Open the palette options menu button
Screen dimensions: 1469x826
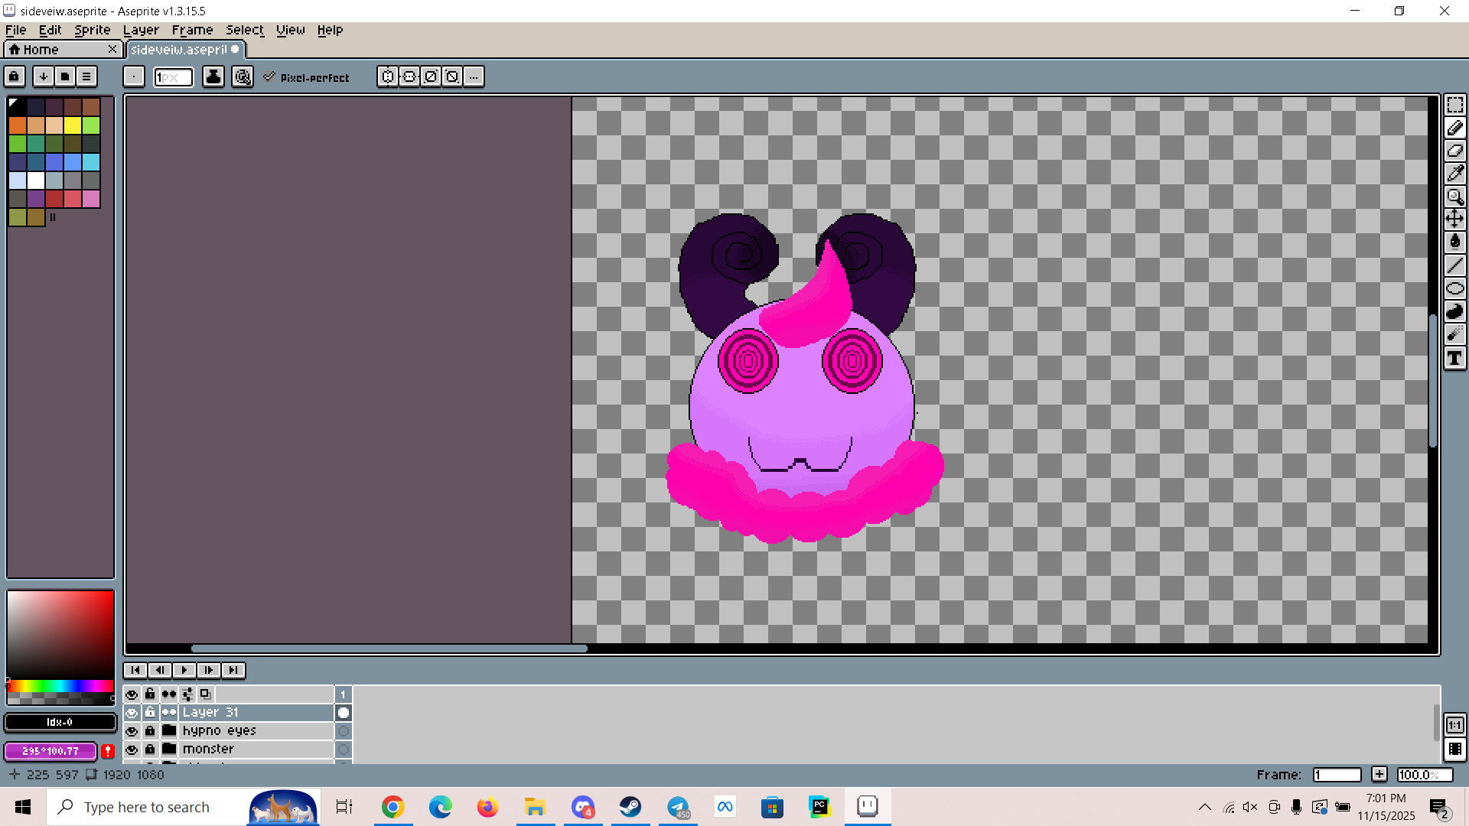click(86, 76)
